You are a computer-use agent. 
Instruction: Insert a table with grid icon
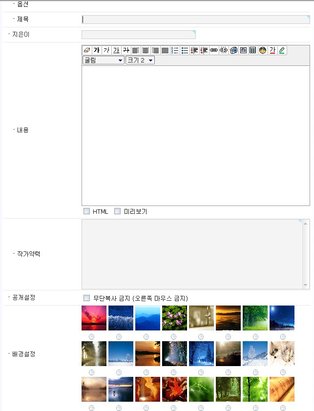point(253,50)
